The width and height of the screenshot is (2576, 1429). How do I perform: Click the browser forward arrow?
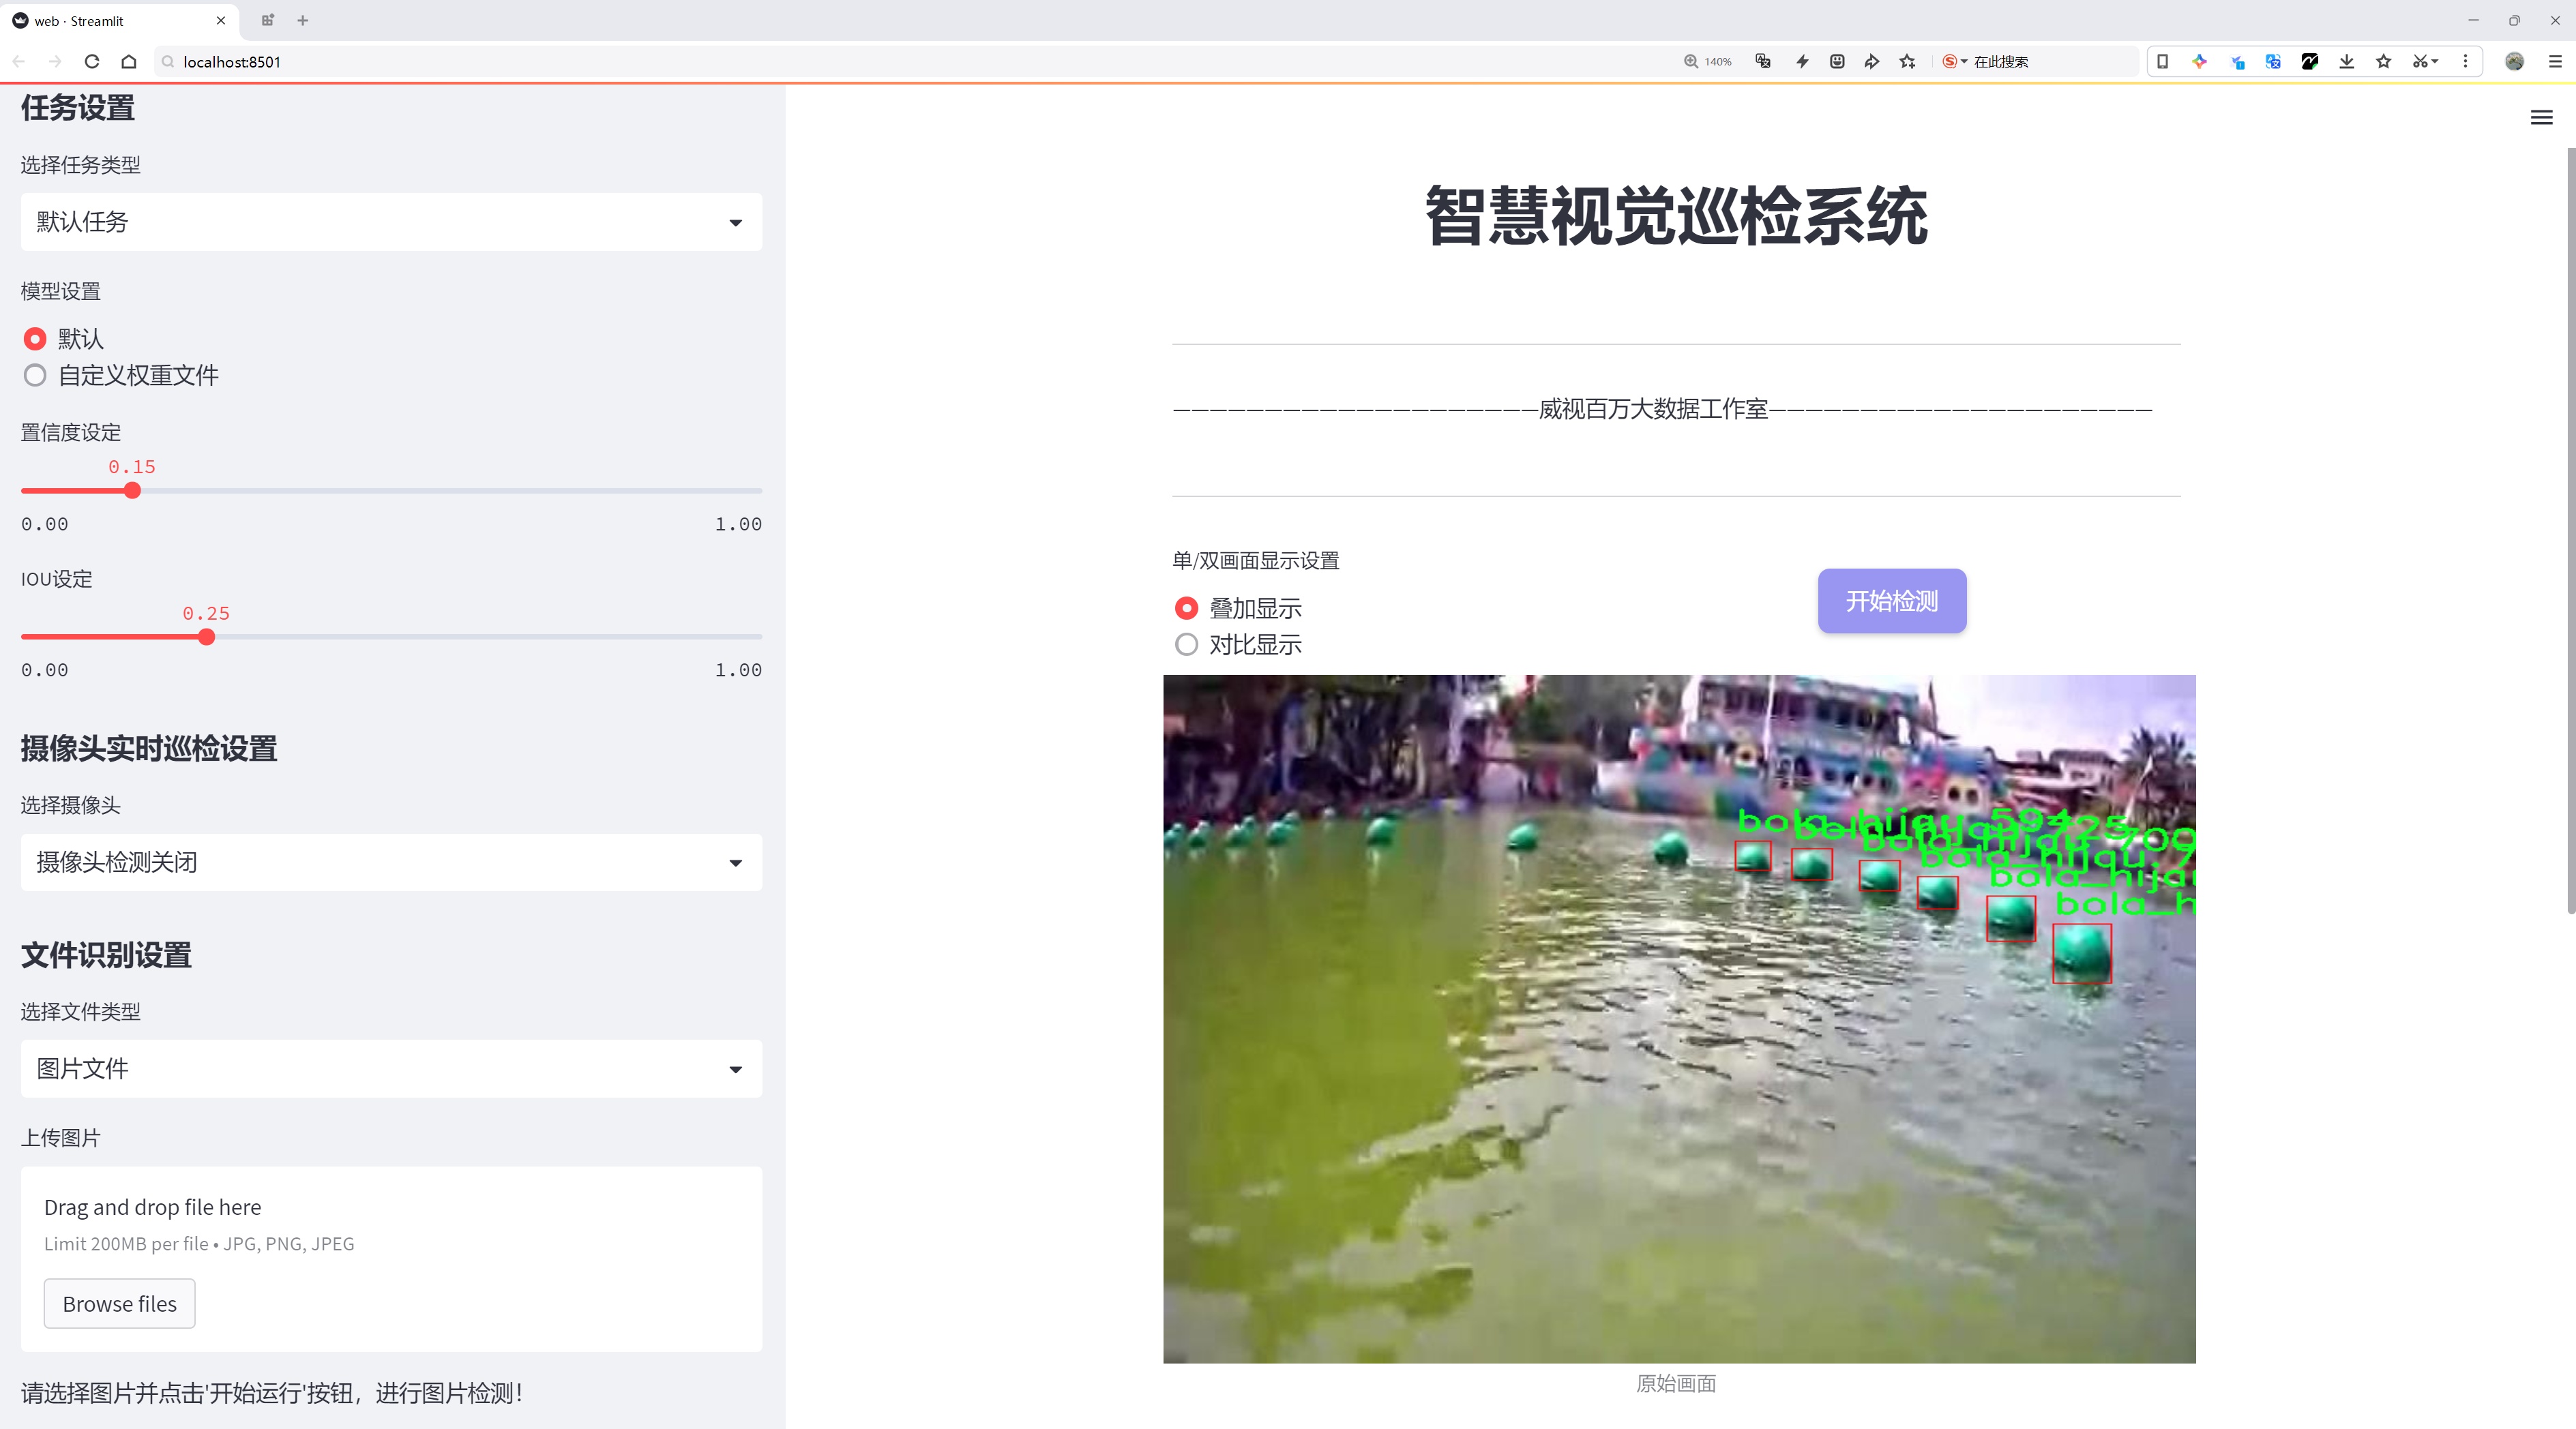click(x=55, y=62)
